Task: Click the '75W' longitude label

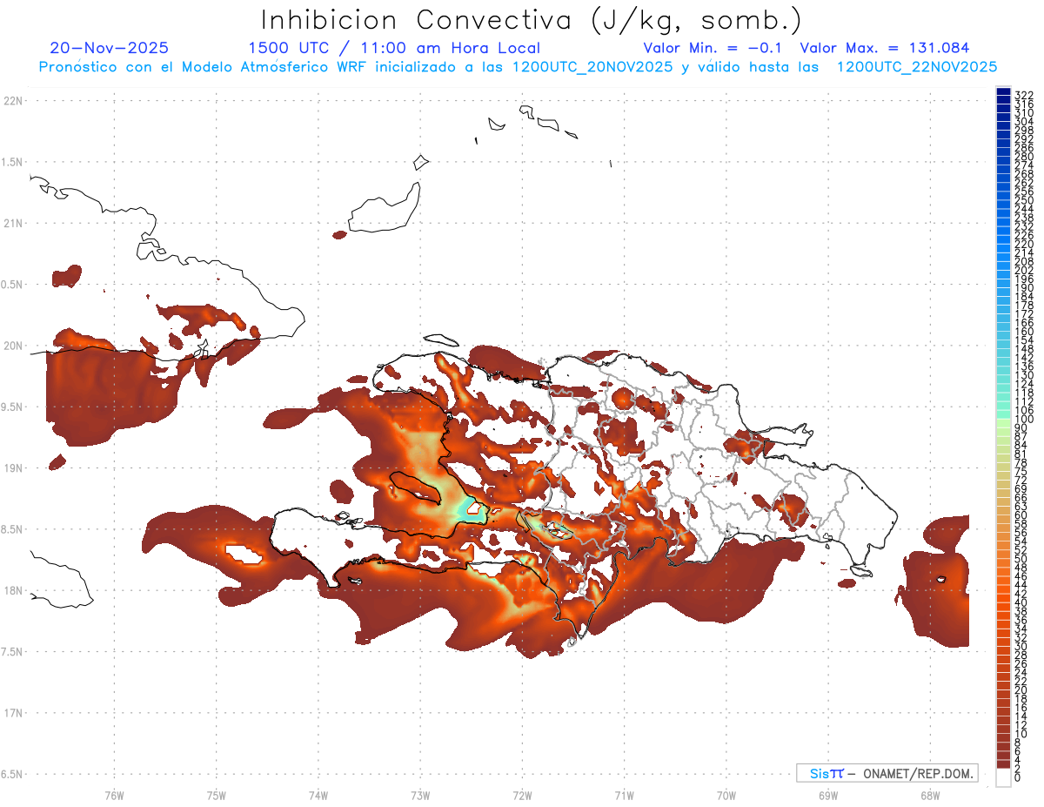Action: point(216,795)
